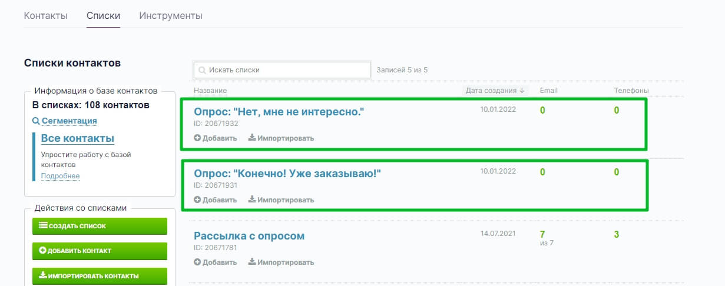725x286 pixels.
Task: Click the Создать список button
Action: click(100, 226)
